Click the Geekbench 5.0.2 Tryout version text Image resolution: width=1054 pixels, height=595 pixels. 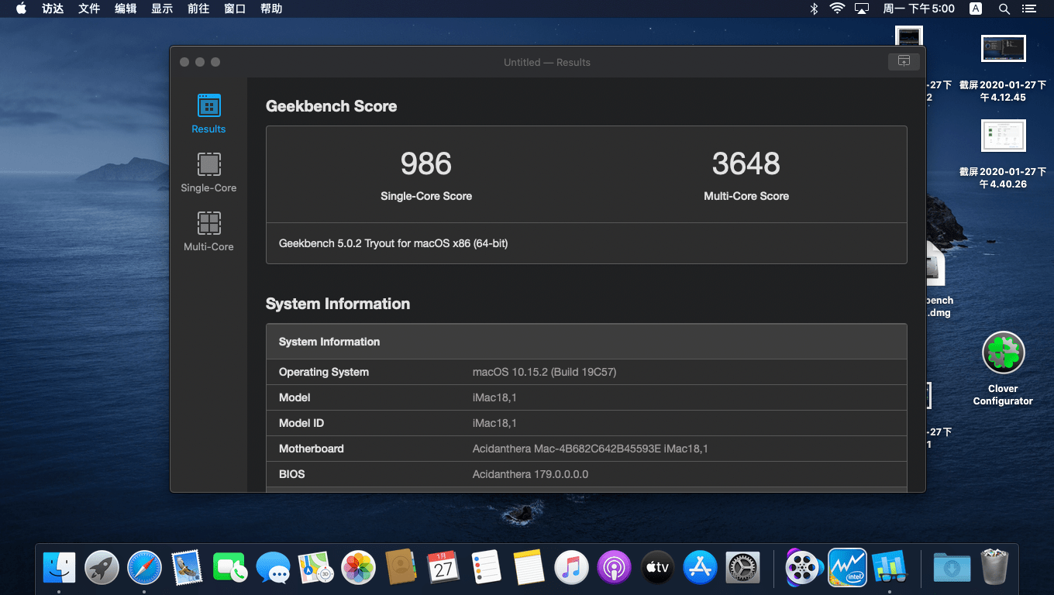click(x=394, y=243)
